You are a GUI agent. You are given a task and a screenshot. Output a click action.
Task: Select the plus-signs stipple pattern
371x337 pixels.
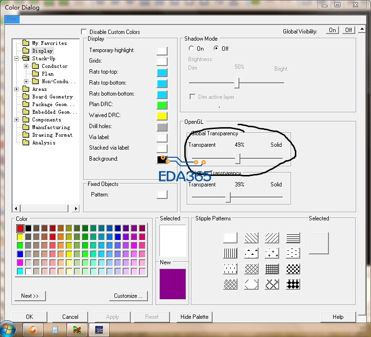(272, 253)
